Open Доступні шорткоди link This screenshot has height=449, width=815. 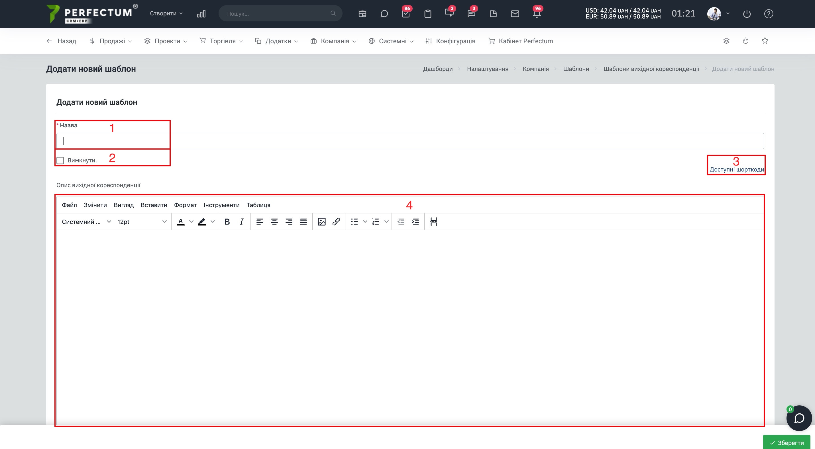[737, 170]
